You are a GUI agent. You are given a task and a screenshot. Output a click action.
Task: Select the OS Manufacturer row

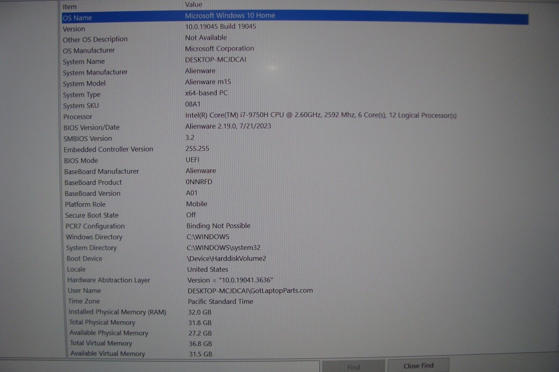(295, 50)
